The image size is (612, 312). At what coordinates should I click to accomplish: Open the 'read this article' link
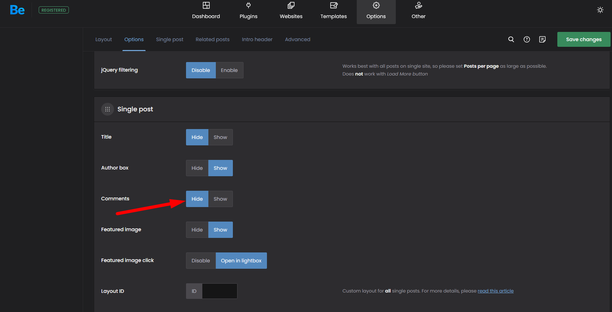tap(495, 291)
